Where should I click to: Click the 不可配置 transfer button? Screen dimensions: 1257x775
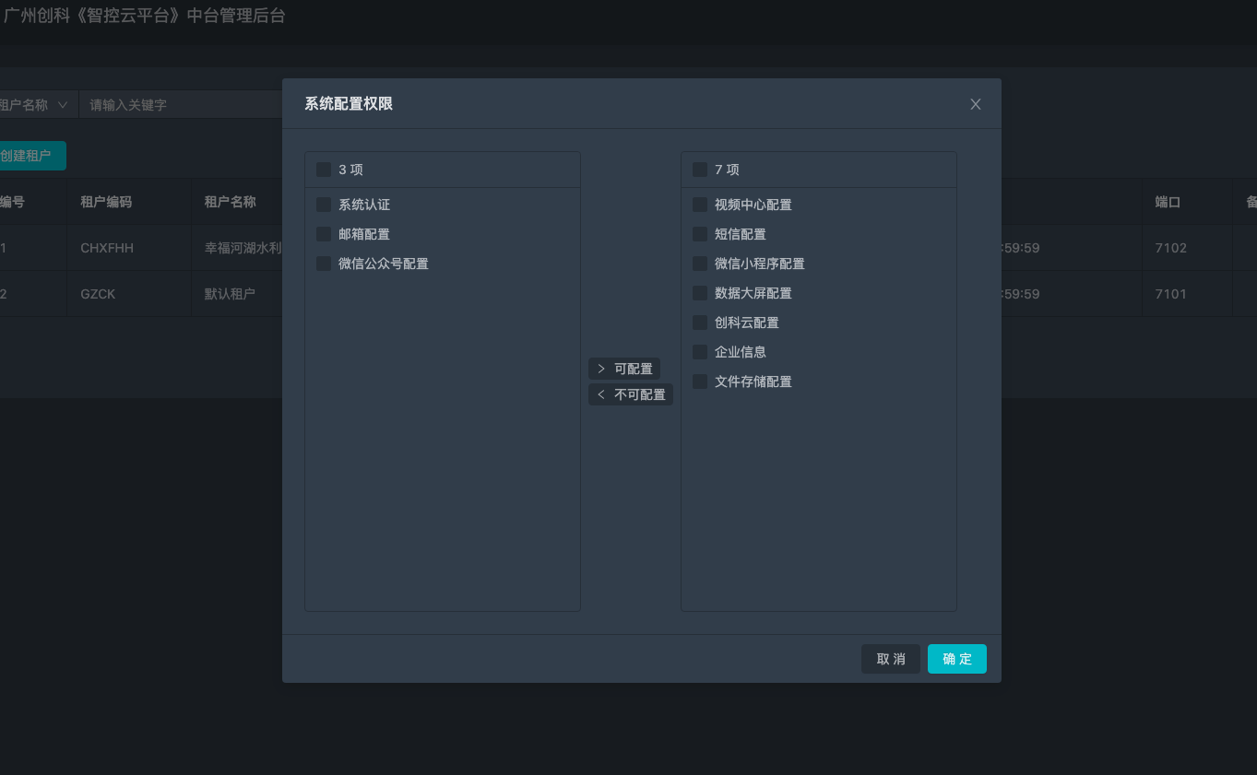[x=631, y=394]
